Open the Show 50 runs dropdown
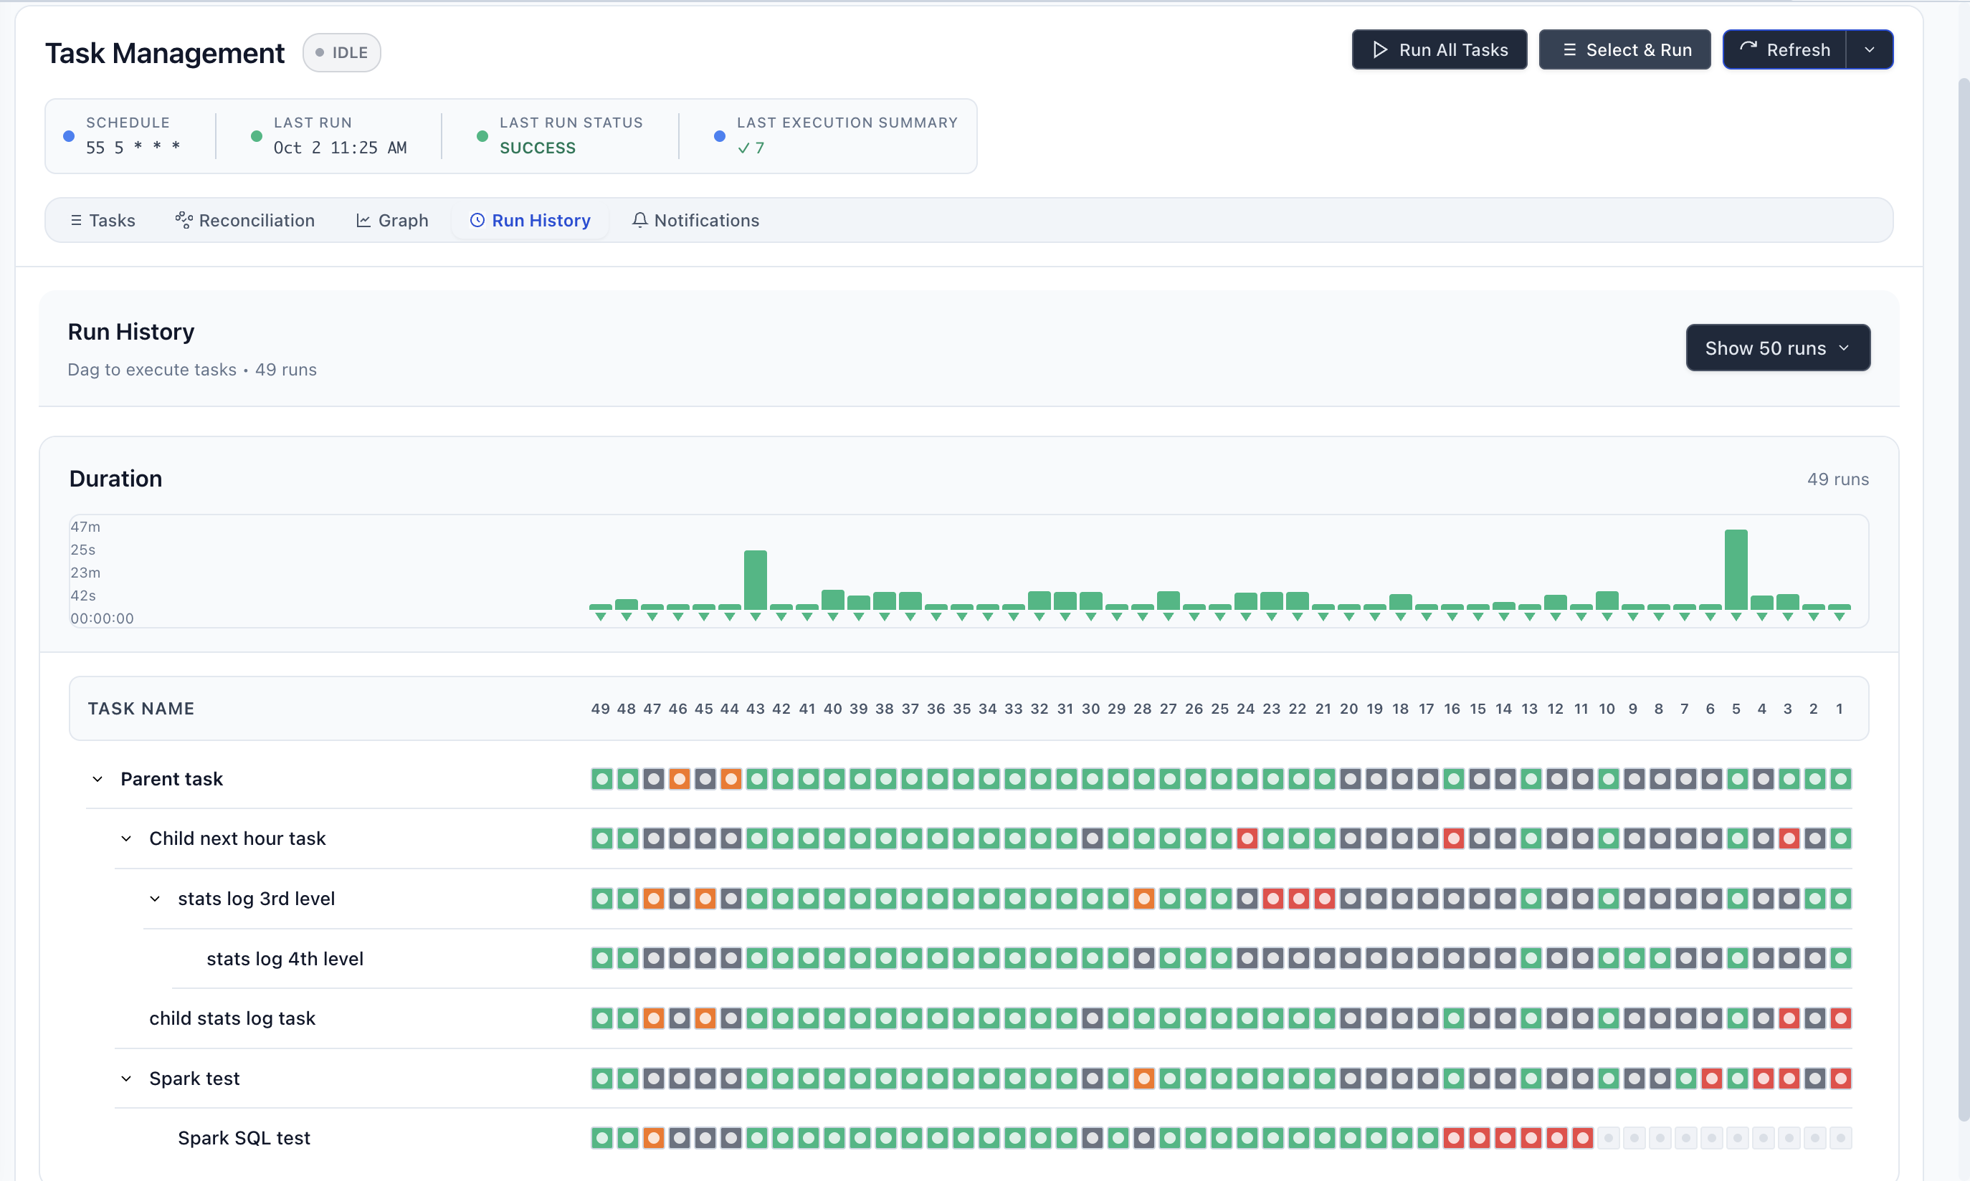This screenshot has height=1181, width=1970. pos(1777,348)
